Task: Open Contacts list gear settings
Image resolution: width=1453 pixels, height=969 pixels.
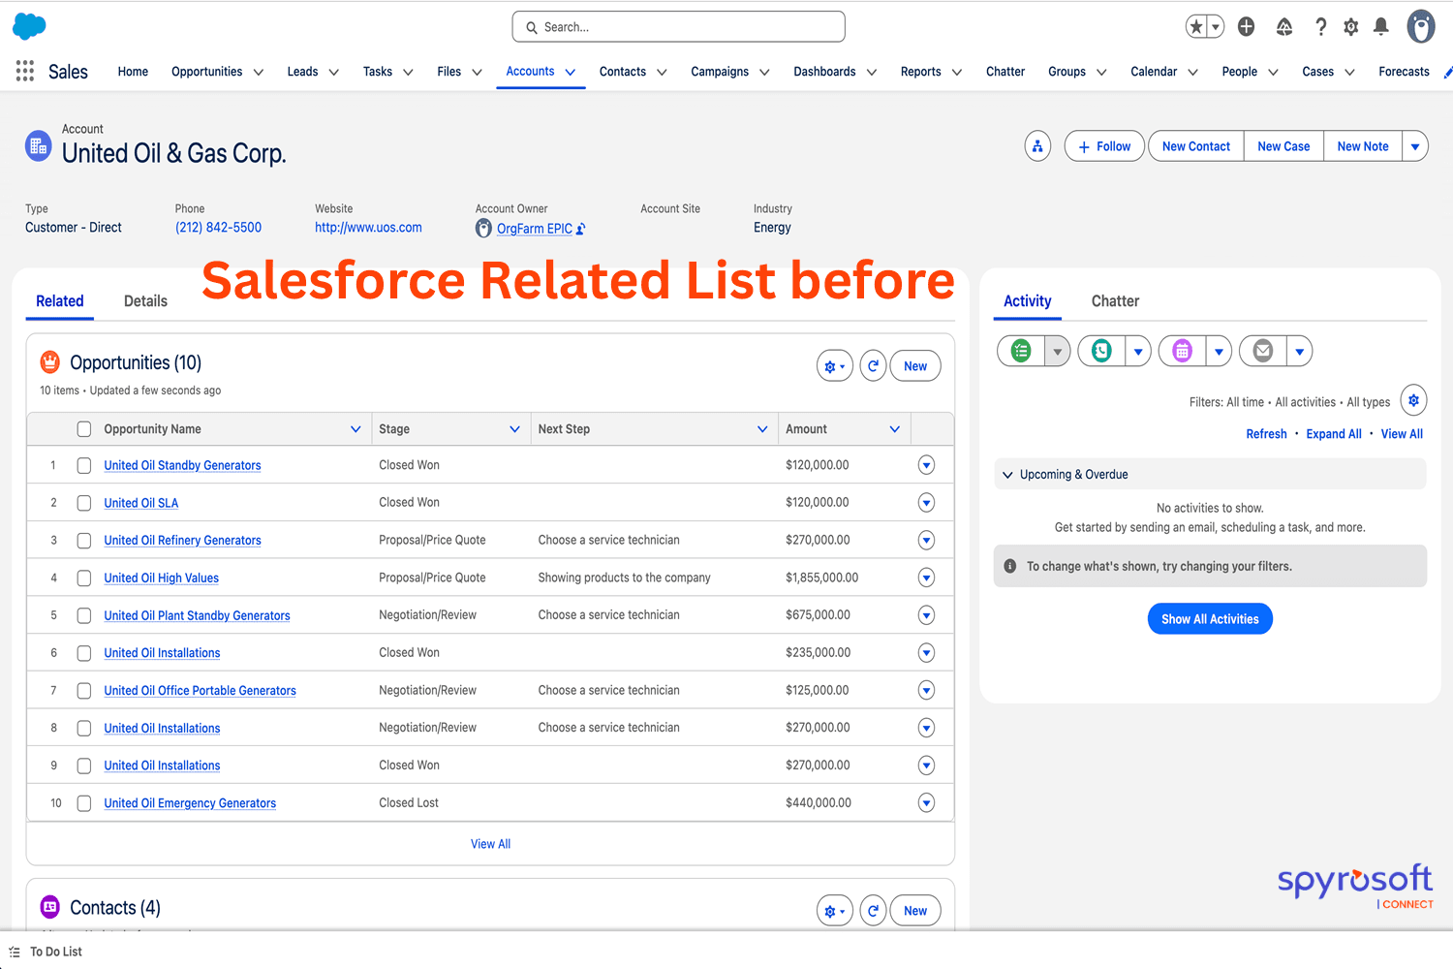Action: pos(834,911)
